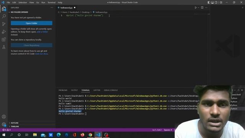
Task: Collapse the No Folder Opened section
Action: coord(32,12)
